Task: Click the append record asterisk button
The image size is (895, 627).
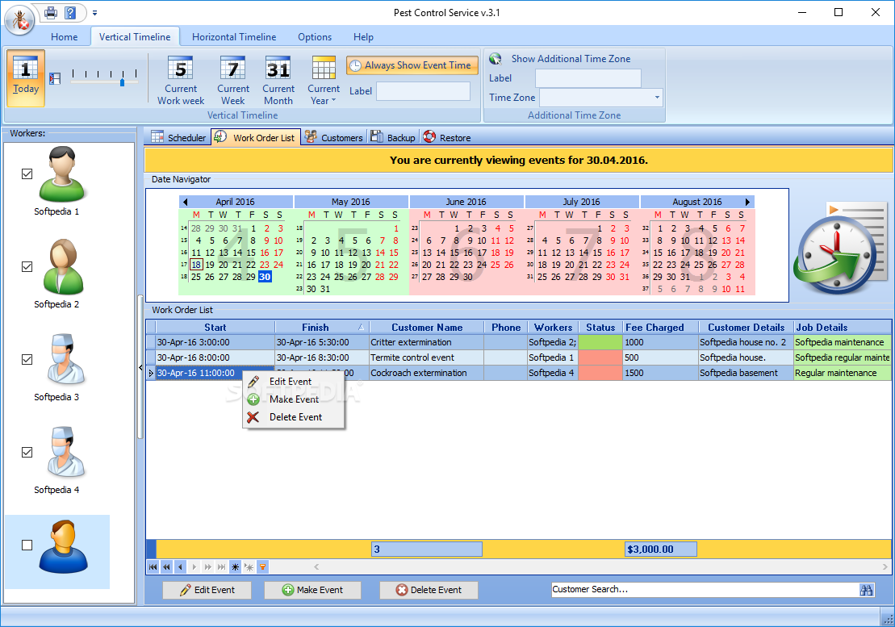Action: click(x=235, y=567)
